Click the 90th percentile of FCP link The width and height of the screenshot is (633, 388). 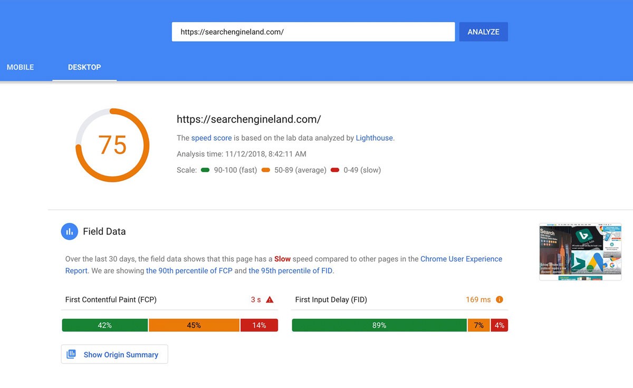click(x=189, y=270)
